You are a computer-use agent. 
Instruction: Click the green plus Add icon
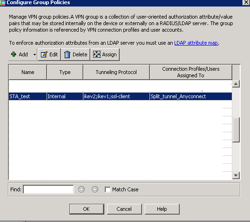point(14,54)
